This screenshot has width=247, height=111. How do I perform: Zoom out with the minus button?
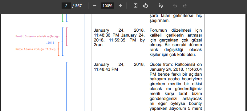[x=94, y=6]
